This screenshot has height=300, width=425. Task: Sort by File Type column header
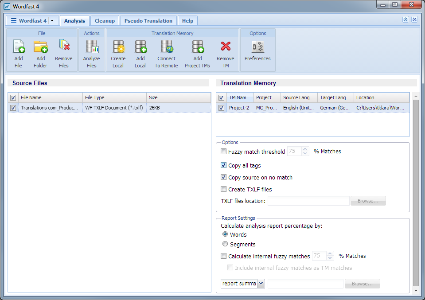(114, 97)
